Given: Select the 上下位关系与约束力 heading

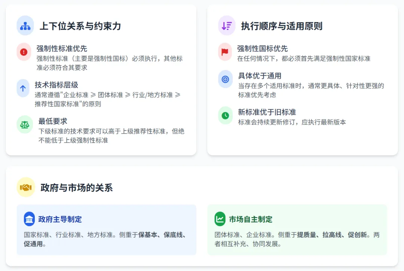Looking at the screenshot, I should pyautogui.click(x=80, y=26).
